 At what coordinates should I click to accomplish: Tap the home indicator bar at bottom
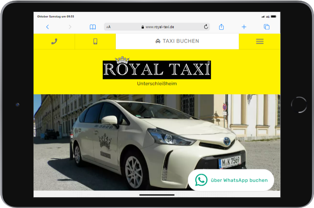pos(157,195)
